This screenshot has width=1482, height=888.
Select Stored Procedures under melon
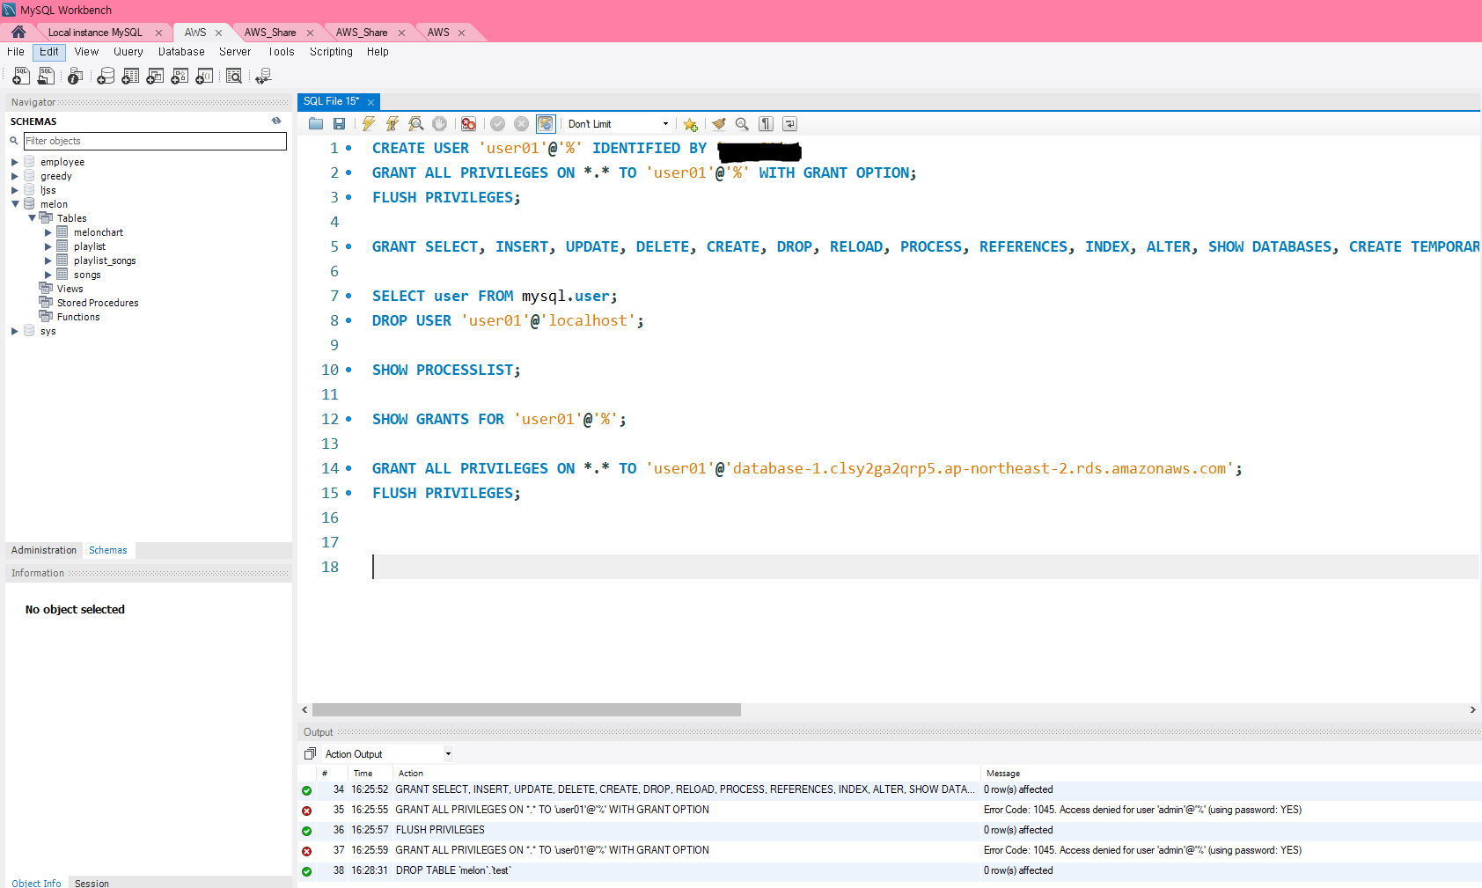[98, 303]
